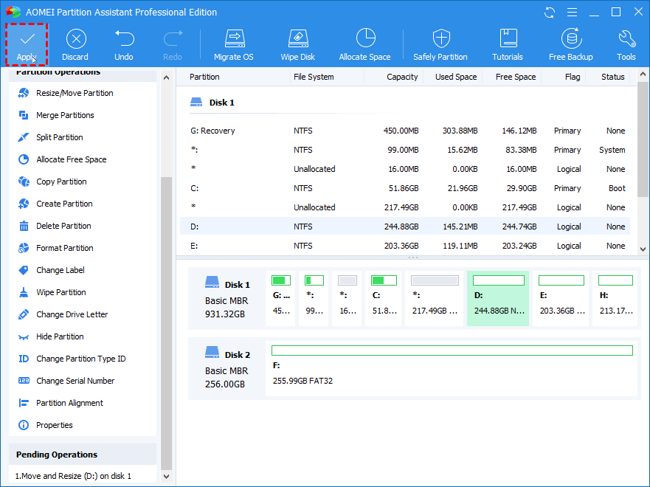Screen dimensions: 650x487
Task: Open the Free Backup tool
Action: [571, 45]
